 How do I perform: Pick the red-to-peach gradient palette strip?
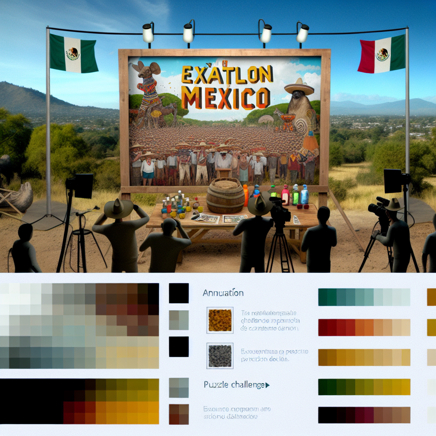click(x=364, y=327)
